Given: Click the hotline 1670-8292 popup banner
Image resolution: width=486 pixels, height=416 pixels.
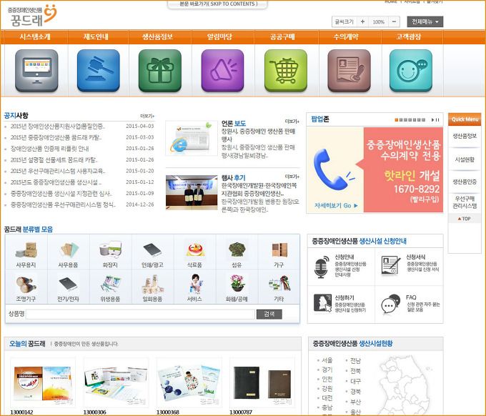Looking at the screenshot, I should [x=375, y=170].
